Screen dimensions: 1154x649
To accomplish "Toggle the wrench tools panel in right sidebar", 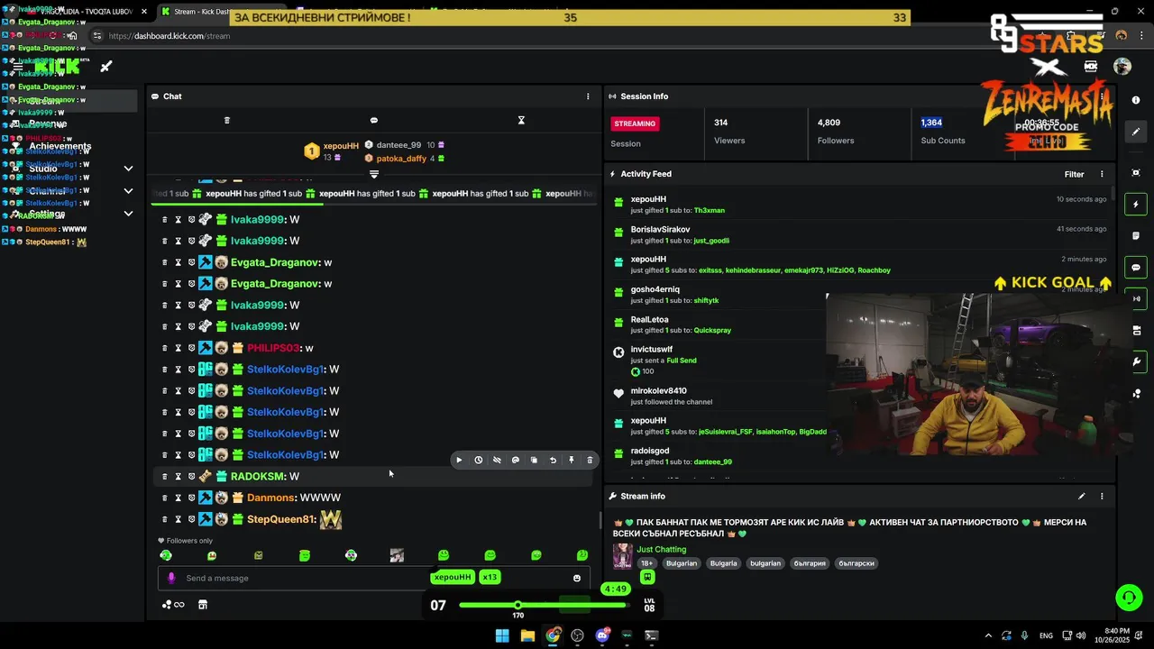I will point(1136,362).
